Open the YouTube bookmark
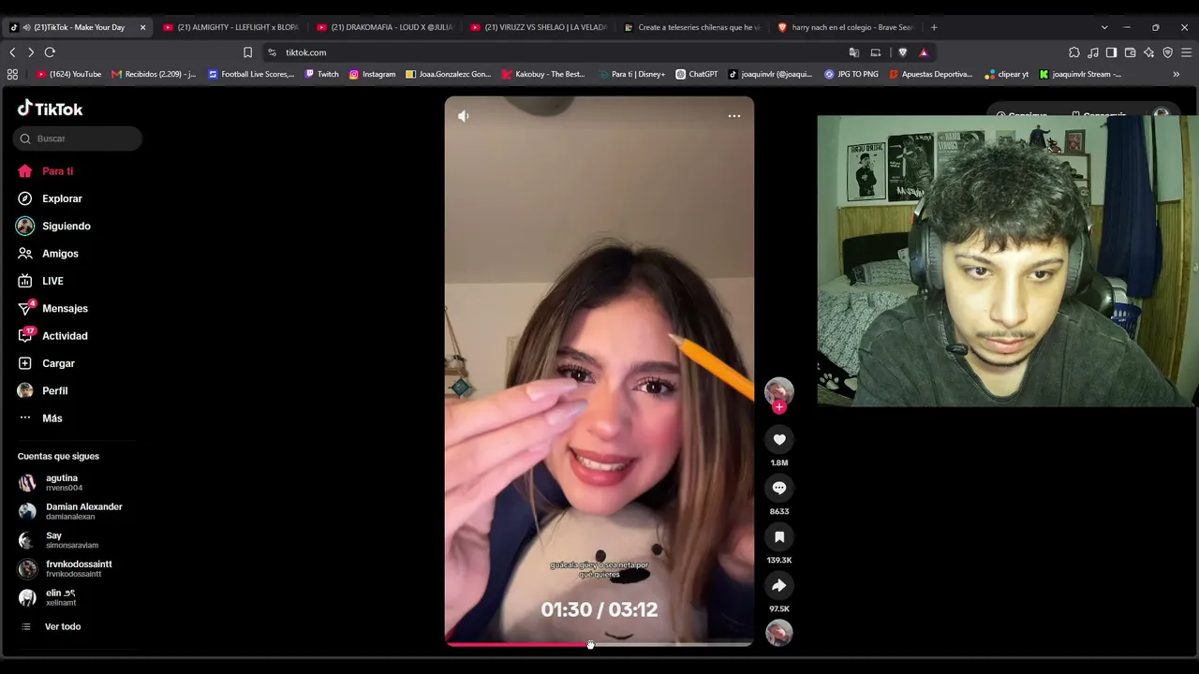Screen dimensions: 1199x674 [68, 74]
